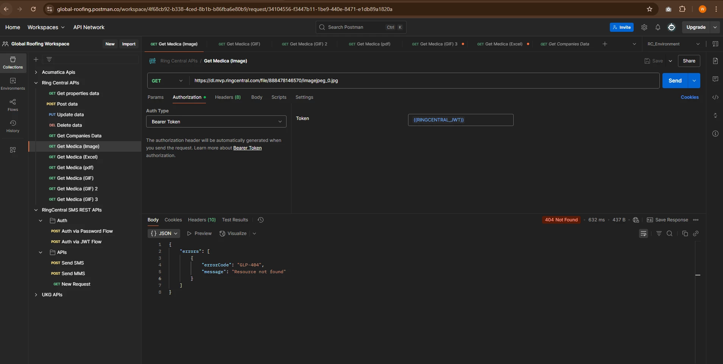Open the HTTP method GET dropdown
The image size is (723, 364).
167,81
